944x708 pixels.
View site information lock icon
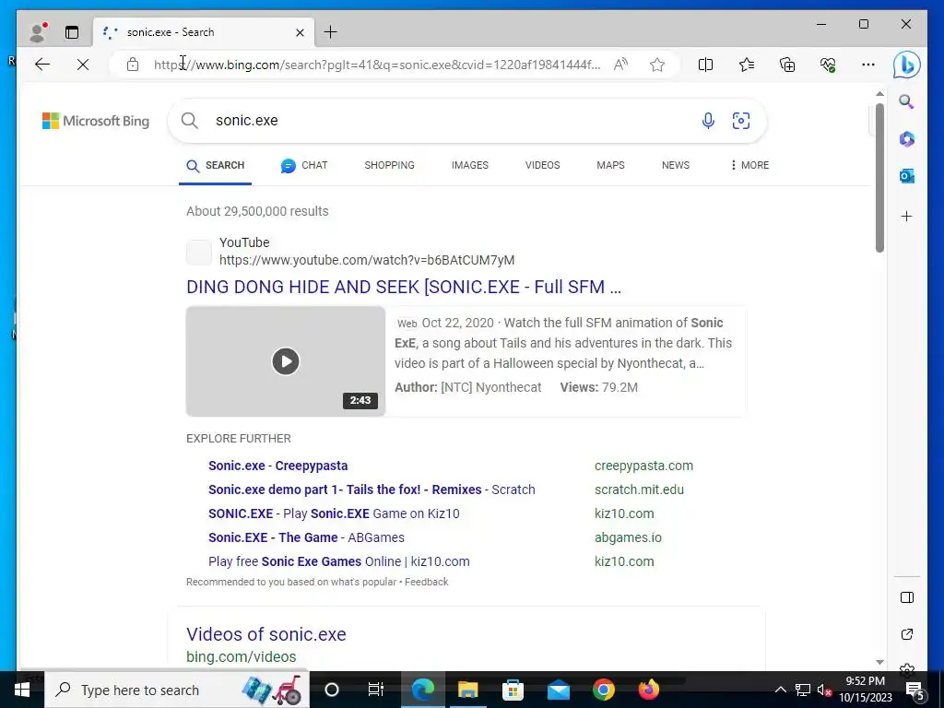(133, 65)
